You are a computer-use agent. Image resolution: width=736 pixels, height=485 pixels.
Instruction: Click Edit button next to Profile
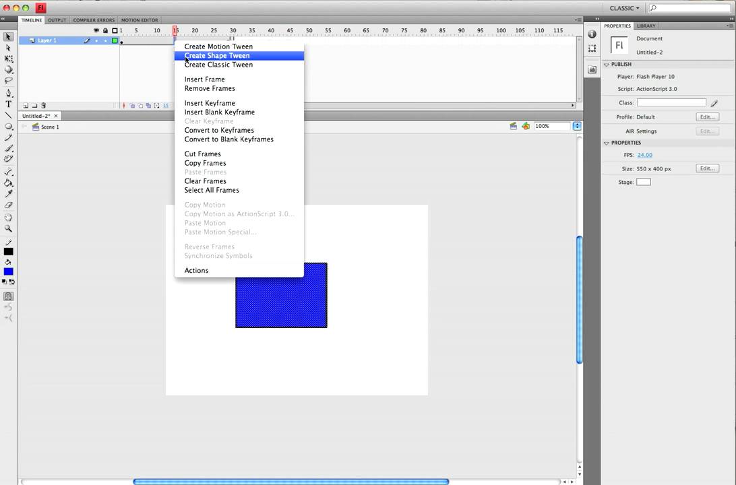[708, 117]
